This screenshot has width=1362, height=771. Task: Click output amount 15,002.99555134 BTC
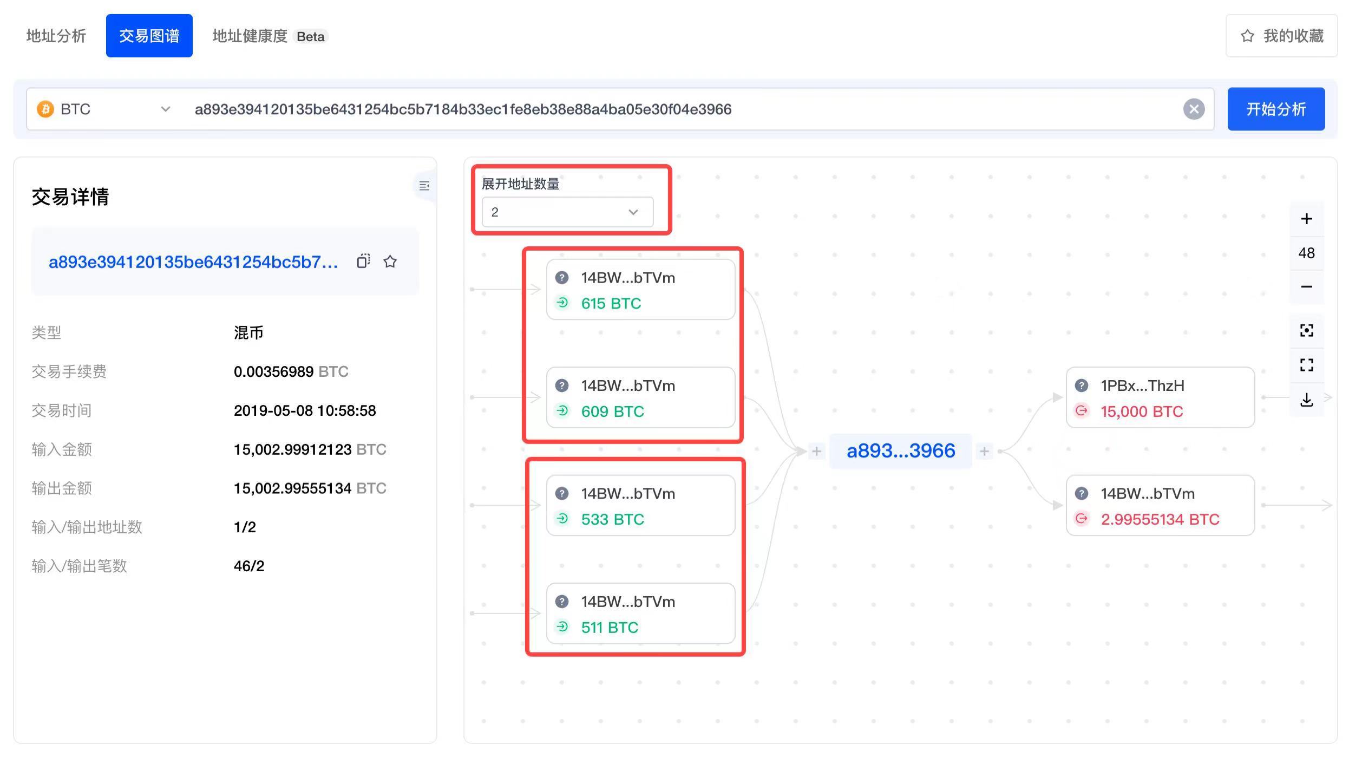[x=310, y=488]
